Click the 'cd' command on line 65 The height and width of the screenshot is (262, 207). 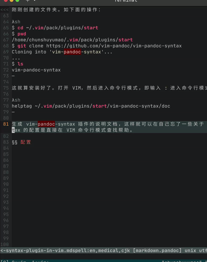click(x=20, y=28)
